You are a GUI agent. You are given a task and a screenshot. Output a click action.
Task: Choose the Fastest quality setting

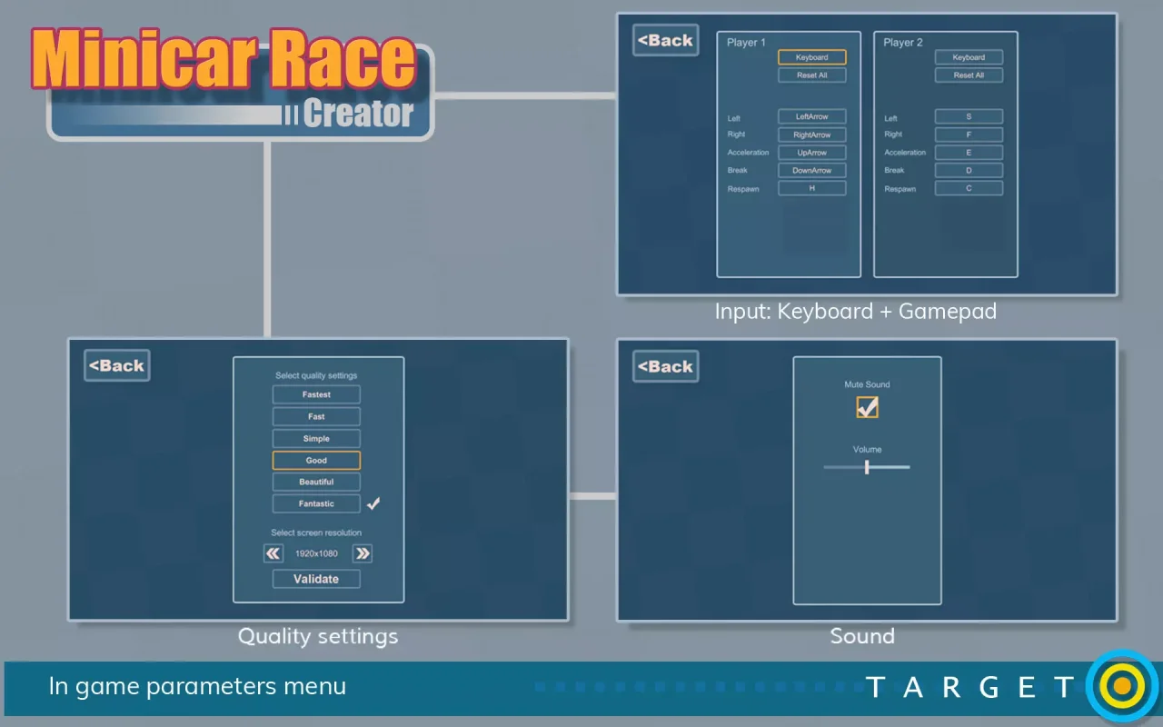pos(316,394)
